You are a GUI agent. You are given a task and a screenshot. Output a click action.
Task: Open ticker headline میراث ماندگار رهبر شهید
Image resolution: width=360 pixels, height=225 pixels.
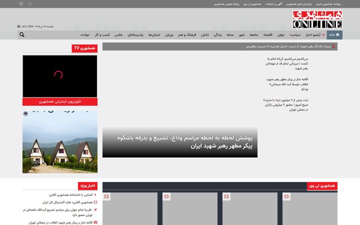[x=288, y=46]
